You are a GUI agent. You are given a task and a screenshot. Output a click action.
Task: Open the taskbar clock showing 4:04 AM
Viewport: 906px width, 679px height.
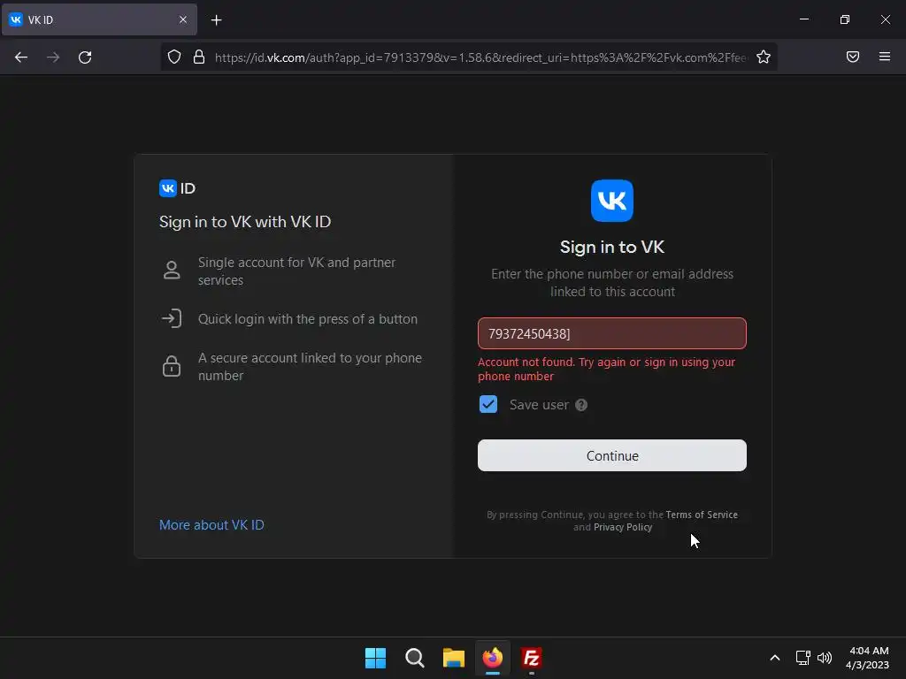pyautogui.click(x=867, y=658)
